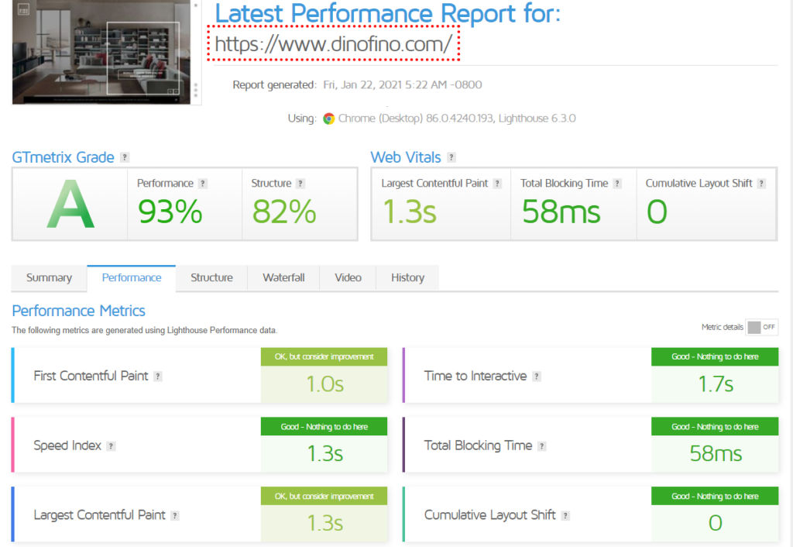Screen dimensions: 793x547
Task: Click help icon next to Speed Index
Action: tap(112, 446)
